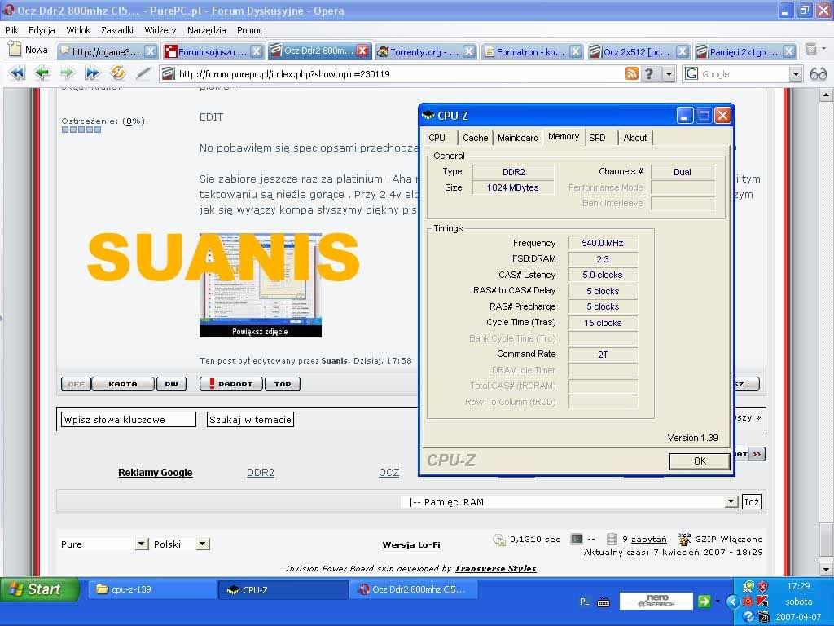The image size is (834, 626).
Task: Open the address bar dropdown arrow
Action: click(669, 73)
